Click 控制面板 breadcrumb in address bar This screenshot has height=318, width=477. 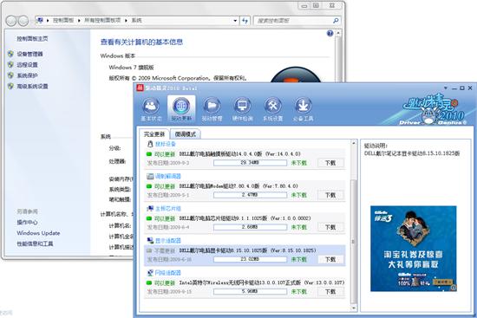pyautogui.click(x=63, y=21)
